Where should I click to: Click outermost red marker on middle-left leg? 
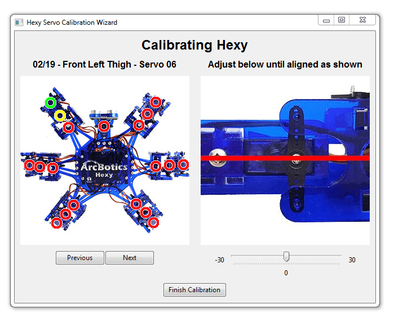pos(29,165)
